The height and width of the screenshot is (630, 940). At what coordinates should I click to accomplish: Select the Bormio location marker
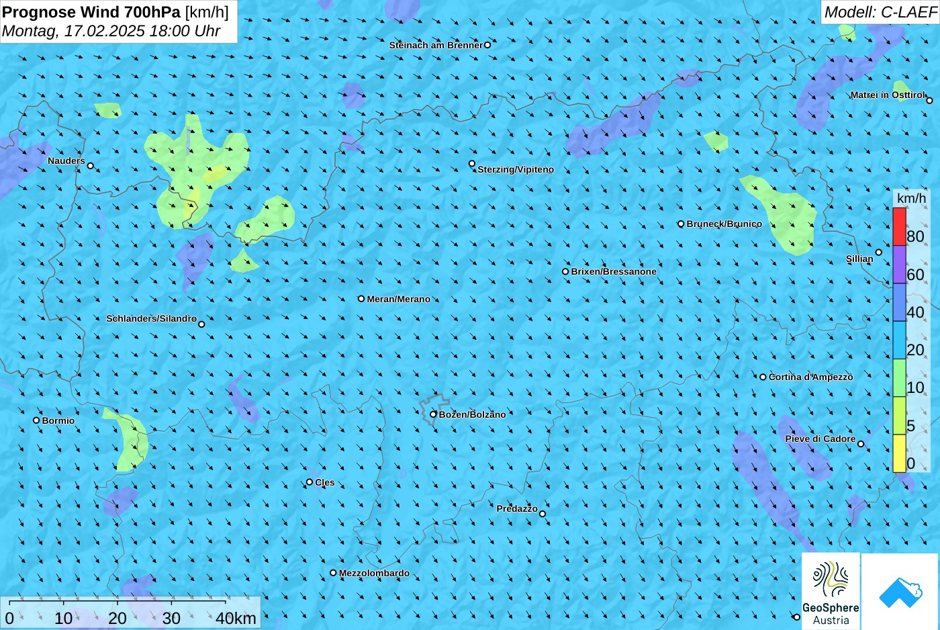pos(36,420)
